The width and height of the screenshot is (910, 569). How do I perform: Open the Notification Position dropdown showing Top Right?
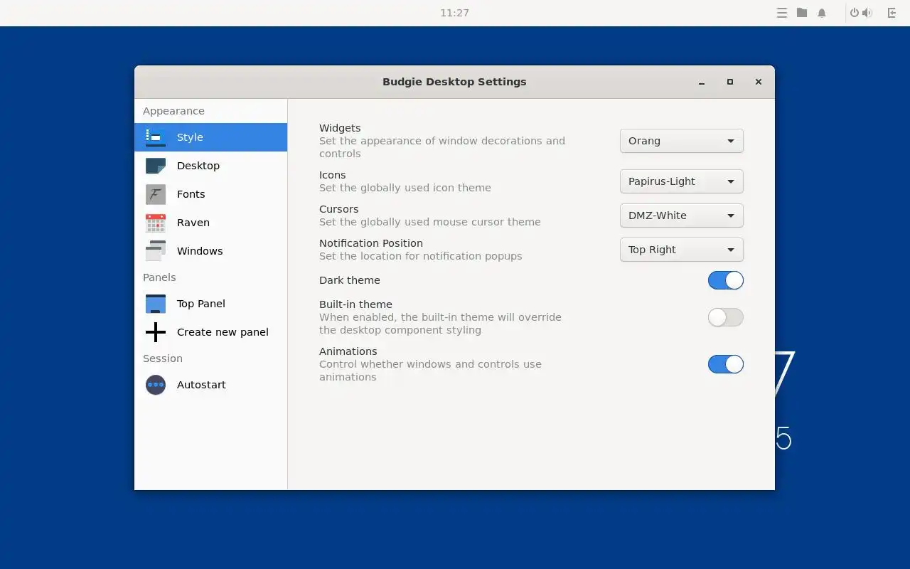tap(682, 250)
